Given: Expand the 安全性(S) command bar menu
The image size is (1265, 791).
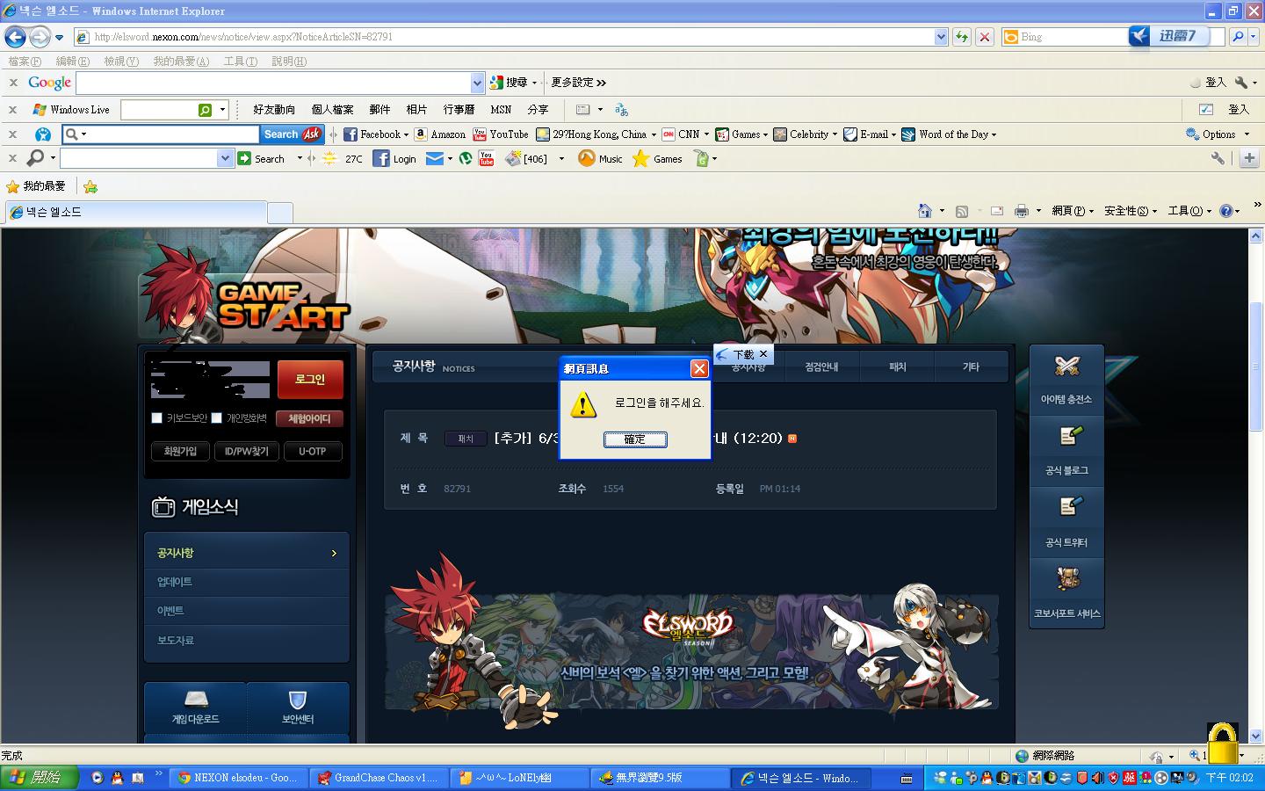Looking at the screenshot, I should [1130, 211].
